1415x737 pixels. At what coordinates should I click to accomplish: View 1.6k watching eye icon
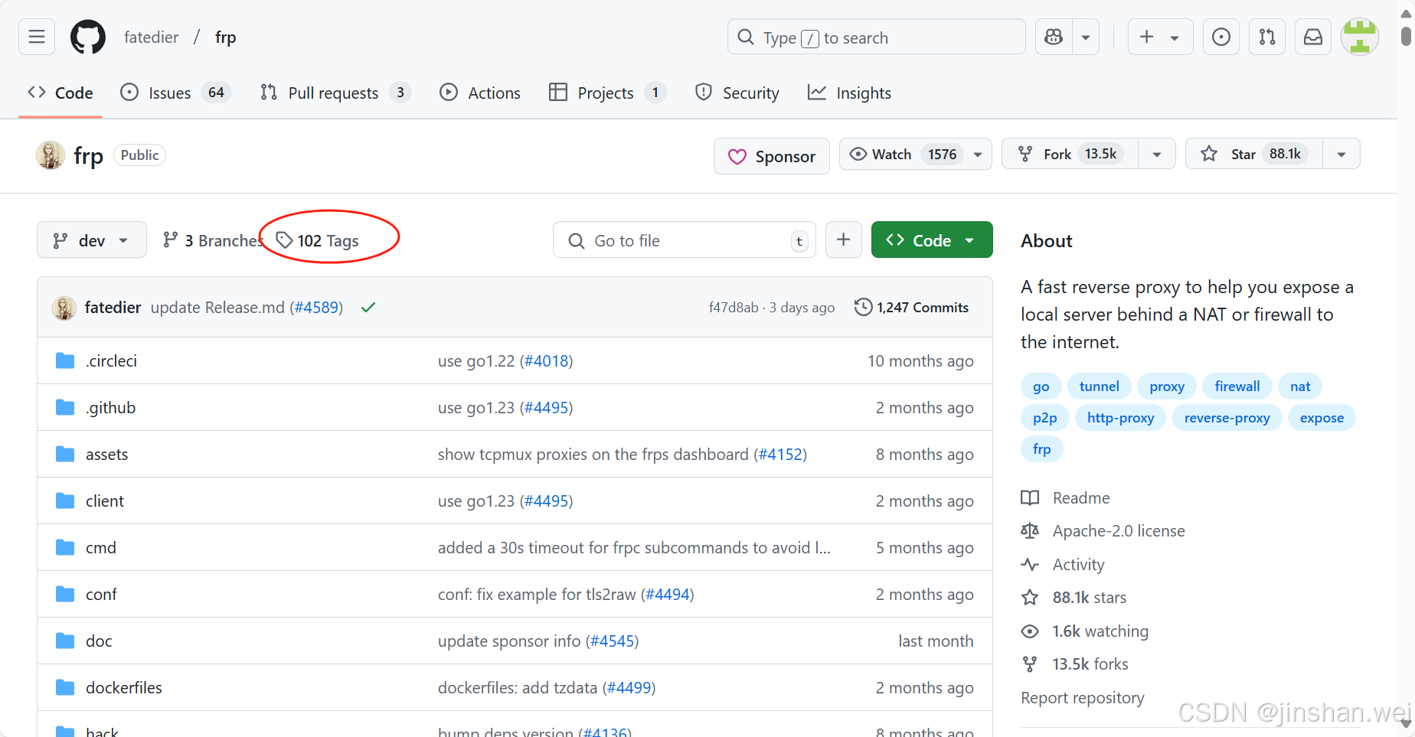tap(1030, 631)
